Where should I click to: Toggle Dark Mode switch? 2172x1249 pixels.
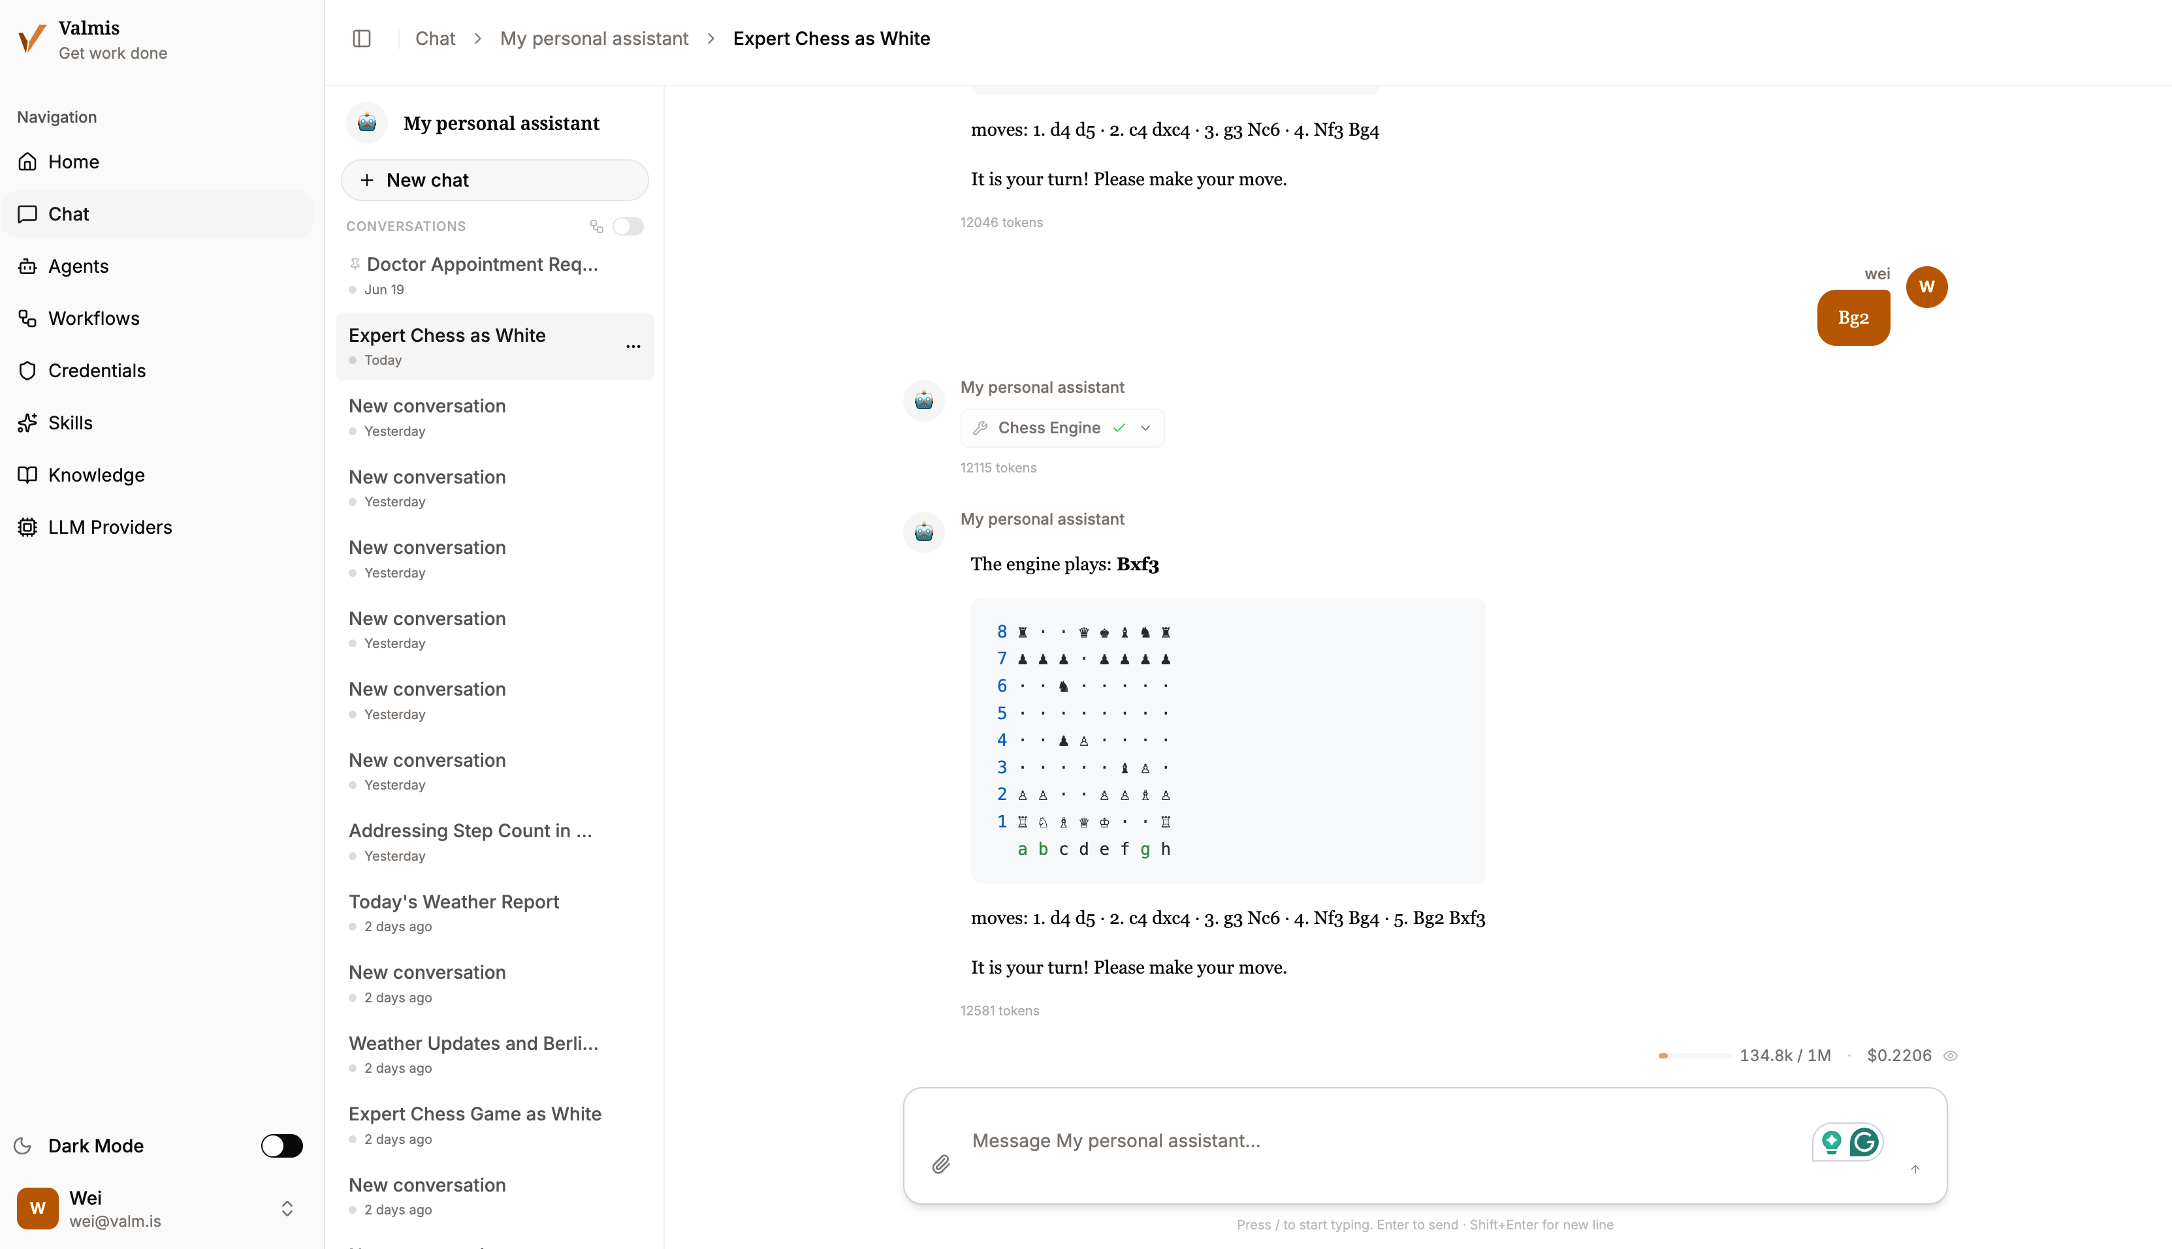281,1145
